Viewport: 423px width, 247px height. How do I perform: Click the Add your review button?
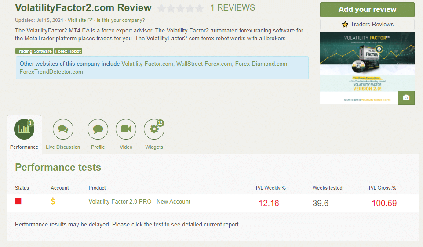[x=367, y=9]
